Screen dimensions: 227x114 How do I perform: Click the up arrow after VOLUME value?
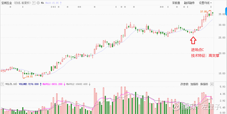pos(41,84)
